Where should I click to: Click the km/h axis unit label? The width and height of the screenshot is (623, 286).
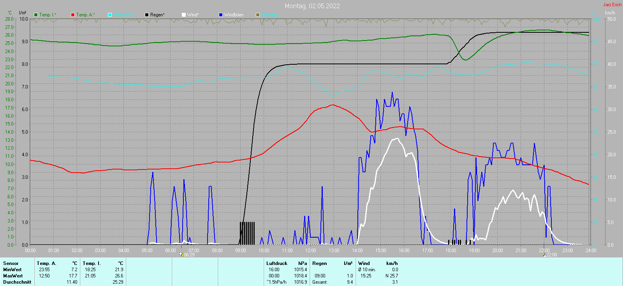(610, 13)
